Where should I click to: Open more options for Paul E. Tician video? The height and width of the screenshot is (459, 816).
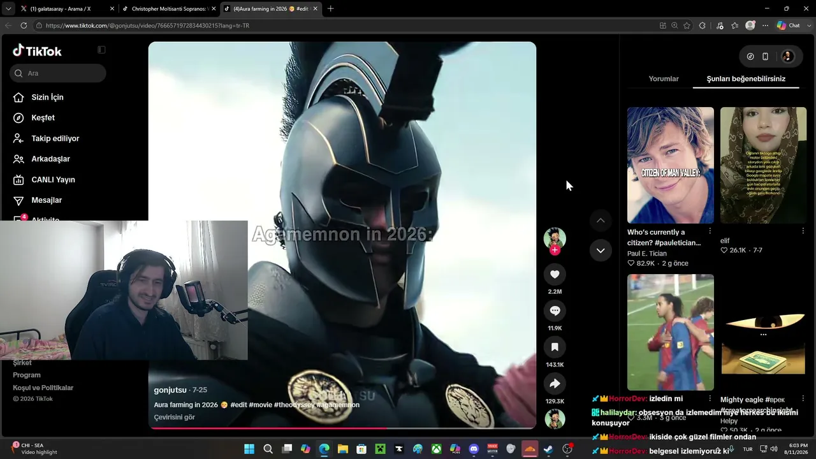710,231
